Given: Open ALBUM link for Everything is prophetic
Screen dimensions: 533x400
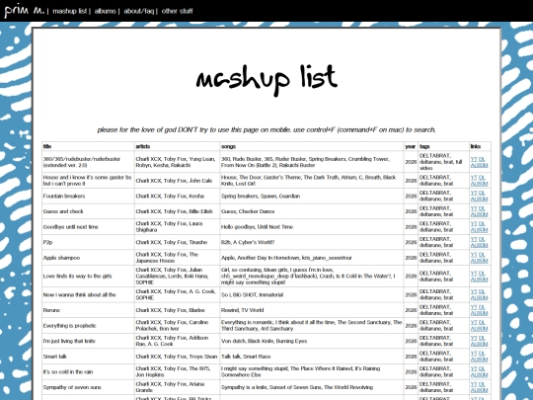Looking at the screenshot, I should (x=479, y=329).
